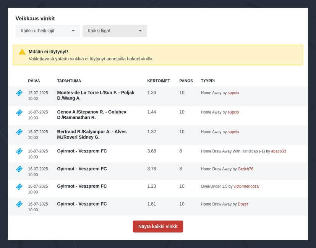
Task: Click ticket icon beside the 3.68 odds tip
Action: [x=19, y=151]
